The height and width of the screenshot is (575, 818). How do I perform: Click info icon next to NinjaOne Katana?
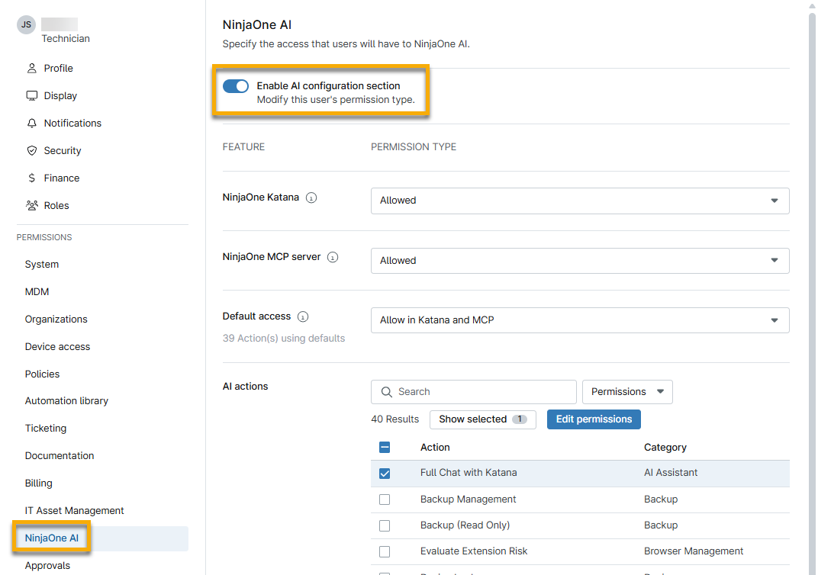point(311,198)
